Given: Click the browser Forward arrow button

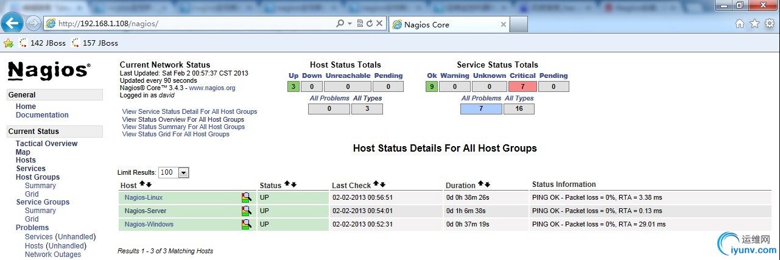Looking at the screenshot, I should tap(33, 24).
